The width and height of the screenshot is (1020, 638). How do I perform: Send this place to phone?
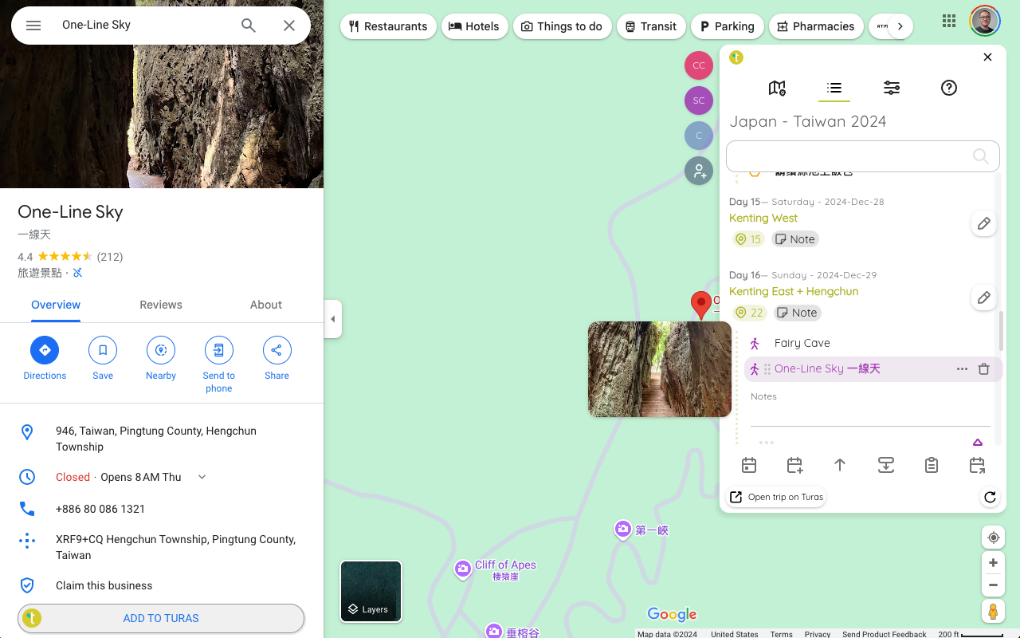[x=219, y=364]
